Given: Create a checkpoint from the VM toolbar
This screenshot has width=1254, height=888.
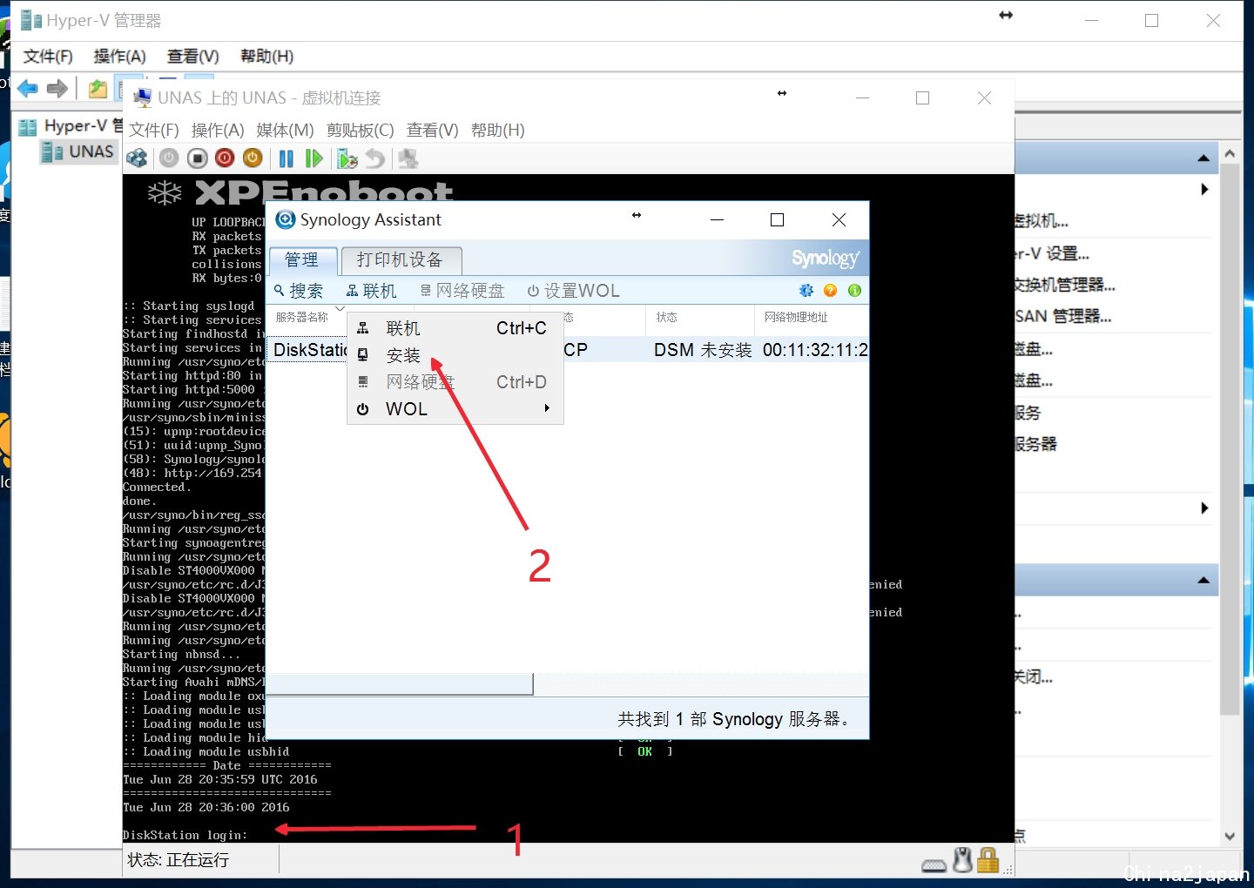Looking at the screenshot, I should (x=347, y=158).
